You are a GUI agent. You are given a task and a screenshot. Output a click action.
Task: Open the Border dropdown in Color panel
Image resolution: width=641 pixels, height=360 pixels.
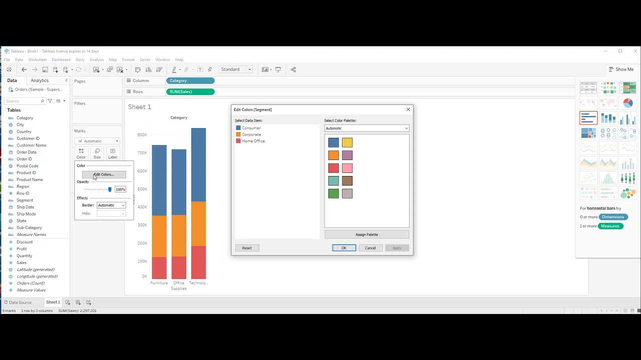coord(111,205)
